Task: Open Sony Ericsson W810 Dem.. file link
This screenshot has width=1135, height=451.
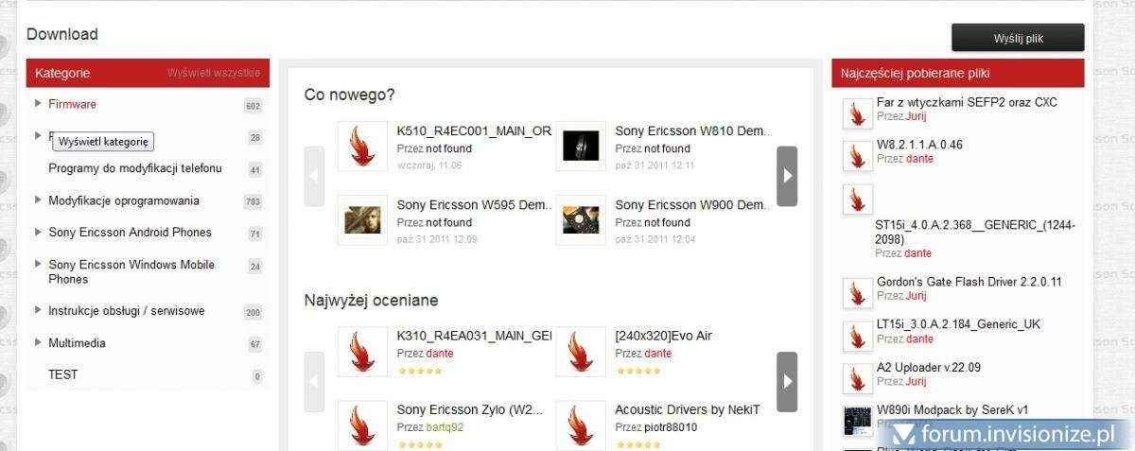Action: pos(692,131)
